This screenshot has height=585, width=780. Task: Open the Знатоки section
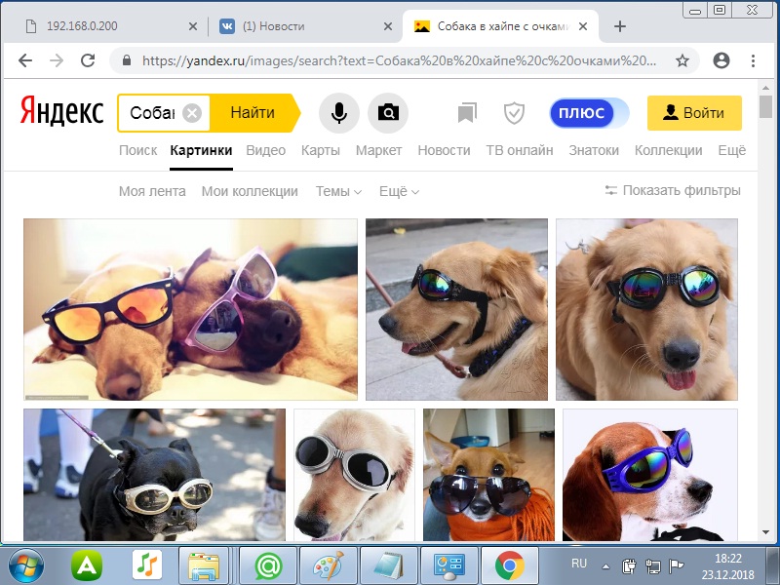(x=594, y=150)
